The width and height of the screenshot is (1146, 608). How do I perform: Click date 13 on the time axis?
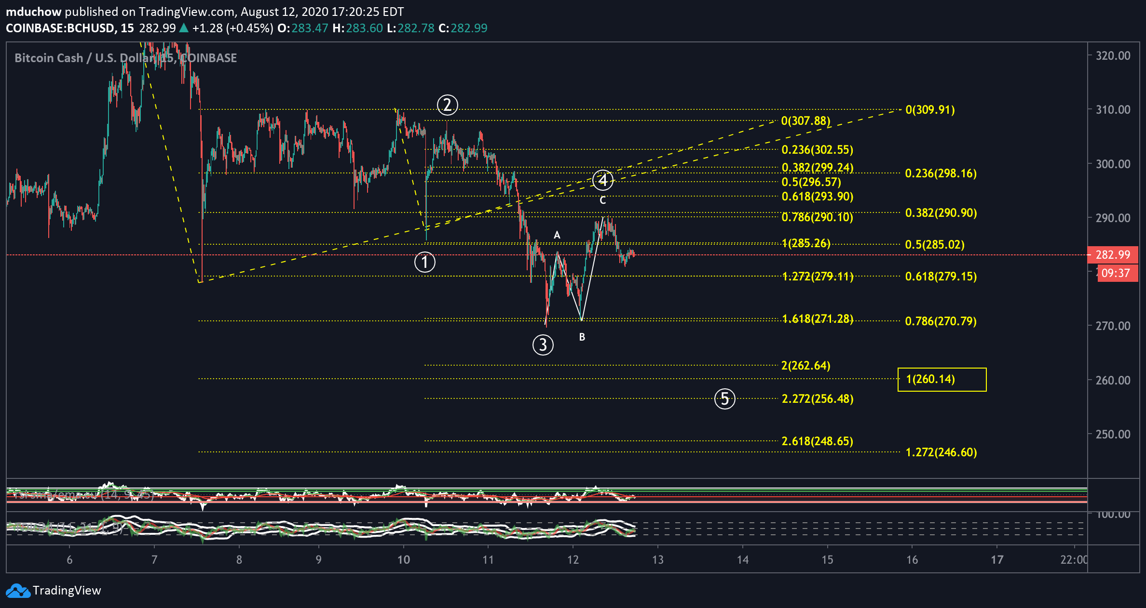pyautogui.click(x=658, y=560)
